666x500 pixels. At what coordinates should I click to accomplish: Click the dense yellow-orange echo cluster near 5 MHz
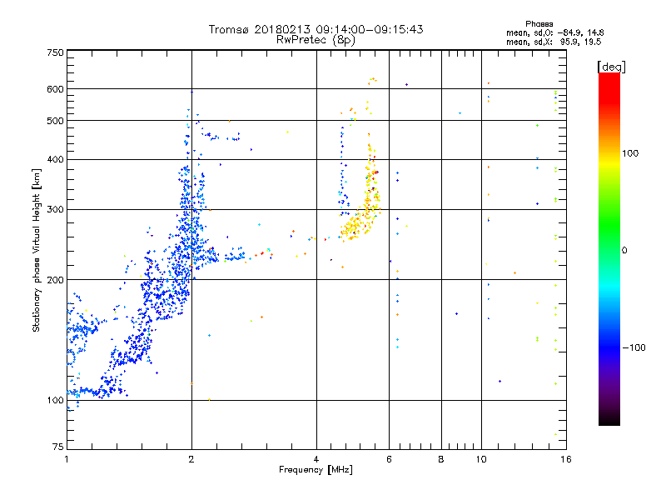[x=359, y=223]
